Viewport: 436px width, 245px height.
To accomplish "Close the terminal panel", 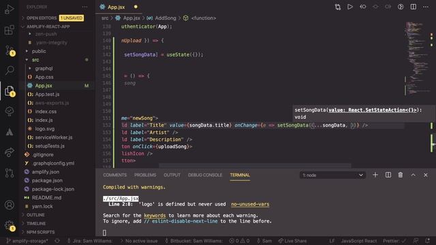I will 426,175.
